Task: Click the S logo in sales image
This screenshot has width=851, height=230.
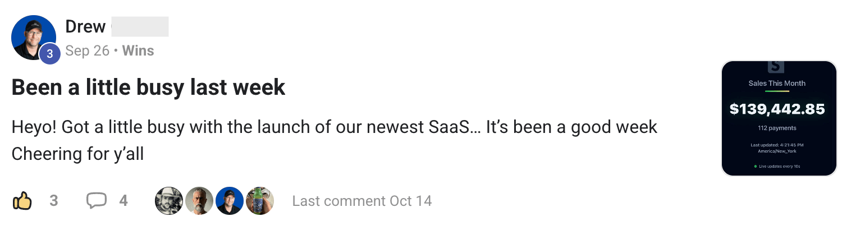Action: (x=776, y=67)
